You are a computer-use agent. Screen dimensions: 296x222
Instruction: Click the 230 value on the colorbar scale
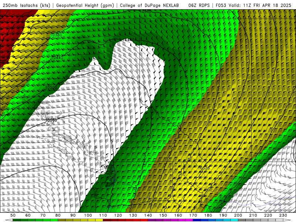coord(283,215)
